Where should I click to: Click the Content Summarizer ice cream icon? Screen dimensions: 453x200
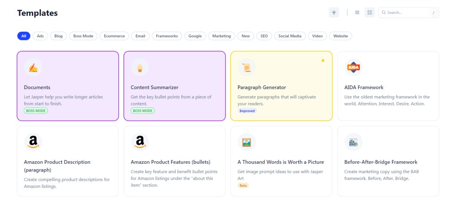click(x=140, y=68)
